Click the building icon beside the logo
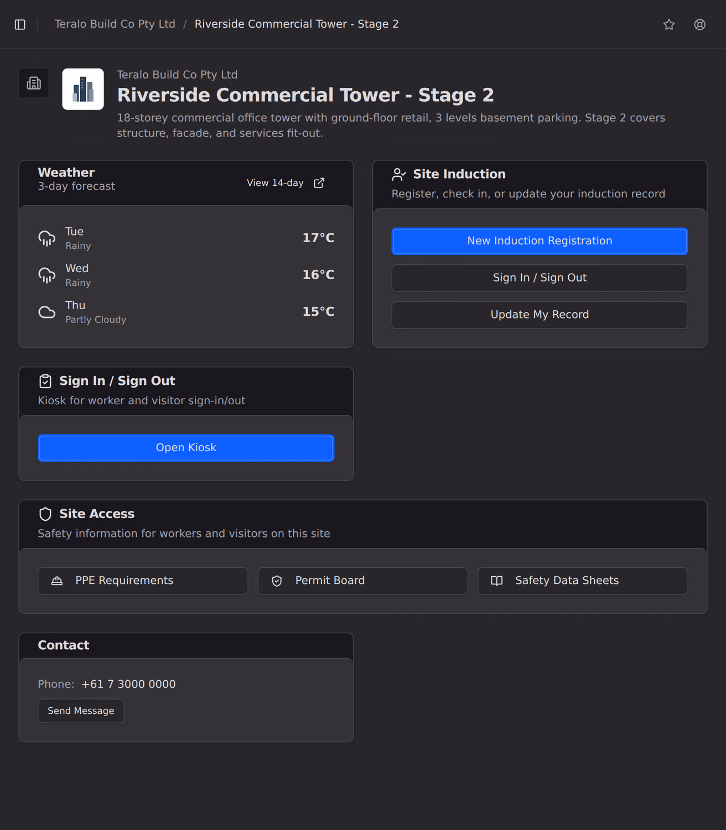 click(34, 83)
